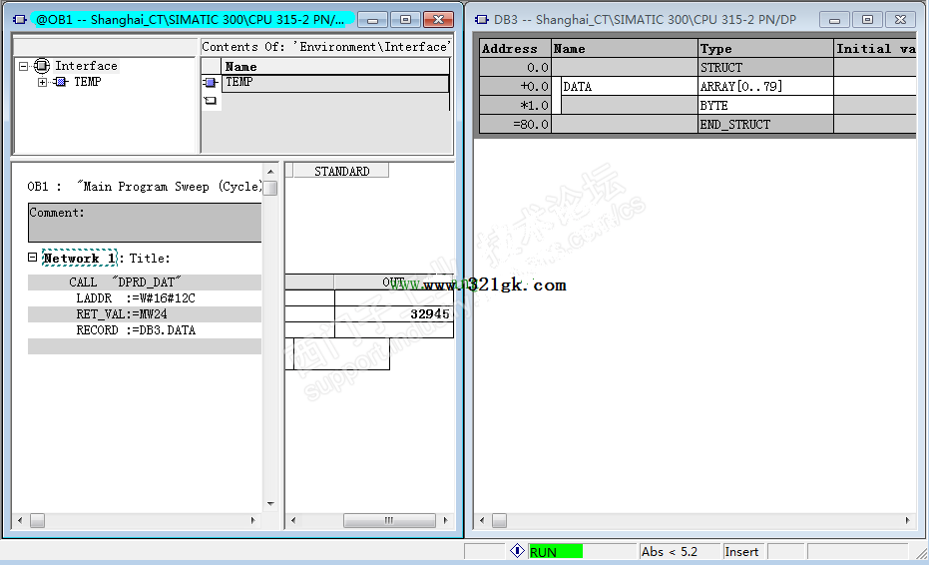Click the RUN status indicator
The image size is (929, 565).
555,552
